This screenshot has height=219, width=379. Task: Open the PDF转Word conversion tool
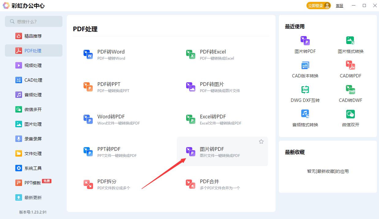point(111,54)
